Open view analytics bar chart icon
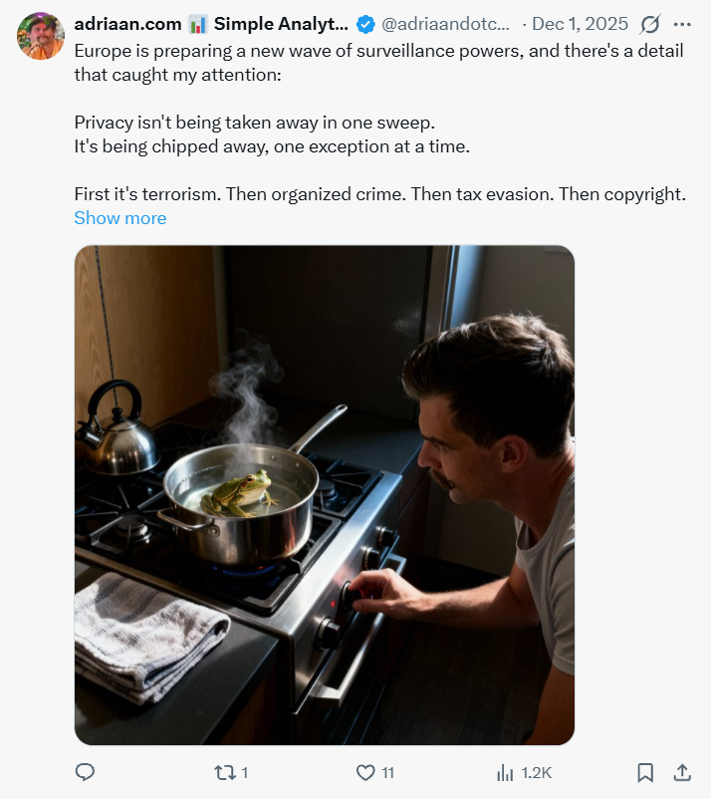The image size is (711, 799). 505,773
